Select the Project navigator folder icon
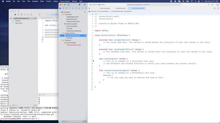The image size is (220, 123). tap(60, 8)
